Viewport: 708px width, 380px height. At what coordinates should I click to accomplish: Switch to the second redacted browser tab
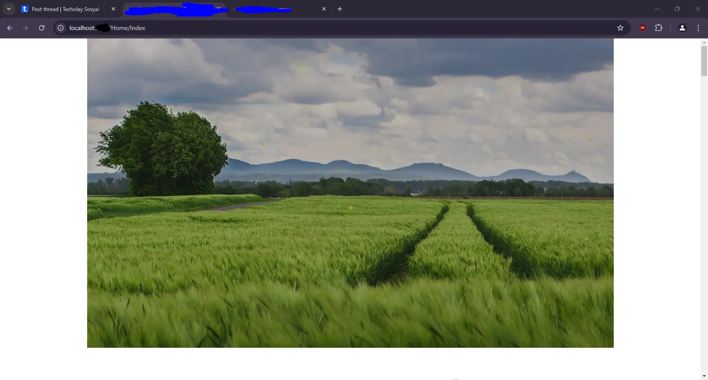(175, 9)
